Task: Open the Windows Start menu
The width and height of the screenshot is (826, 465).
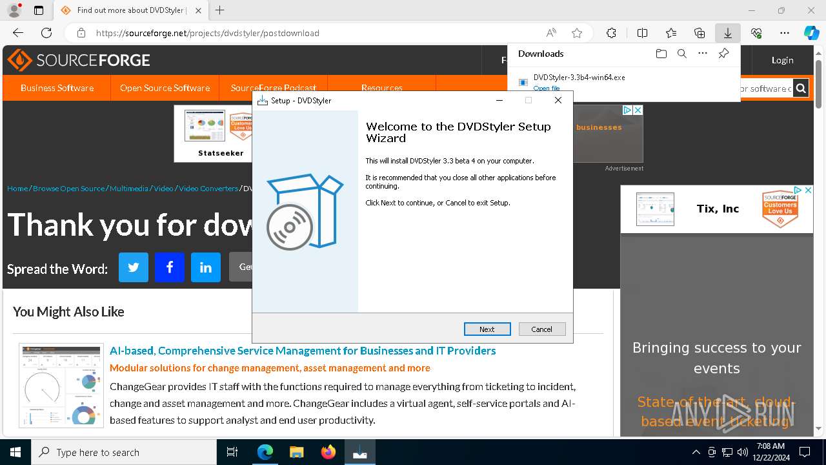Action: (15, 452)
